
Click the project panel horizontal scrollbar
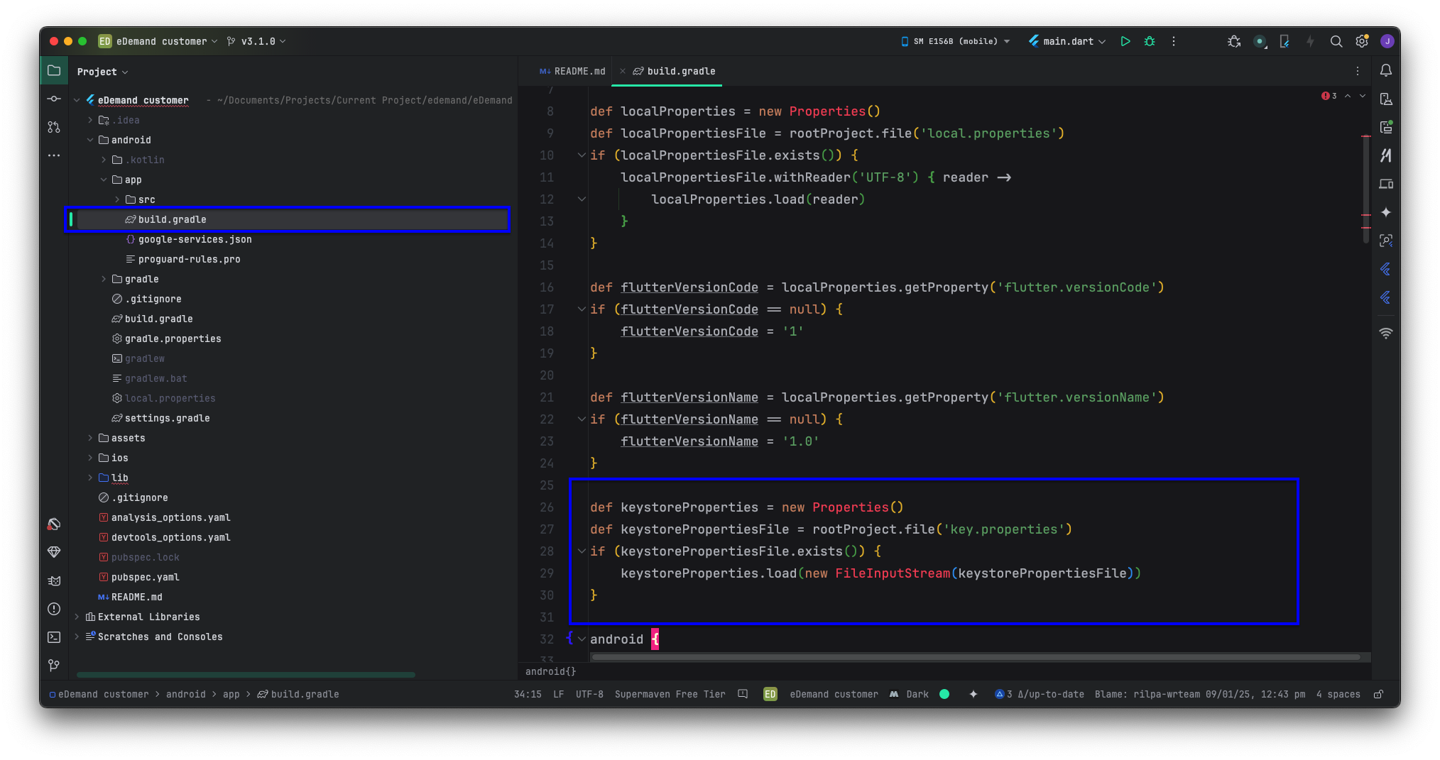point(246,674)
